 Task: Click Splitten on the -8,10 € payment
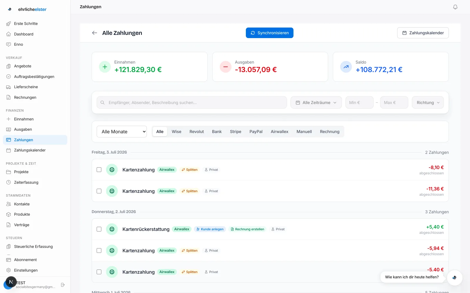pos(189,170)
